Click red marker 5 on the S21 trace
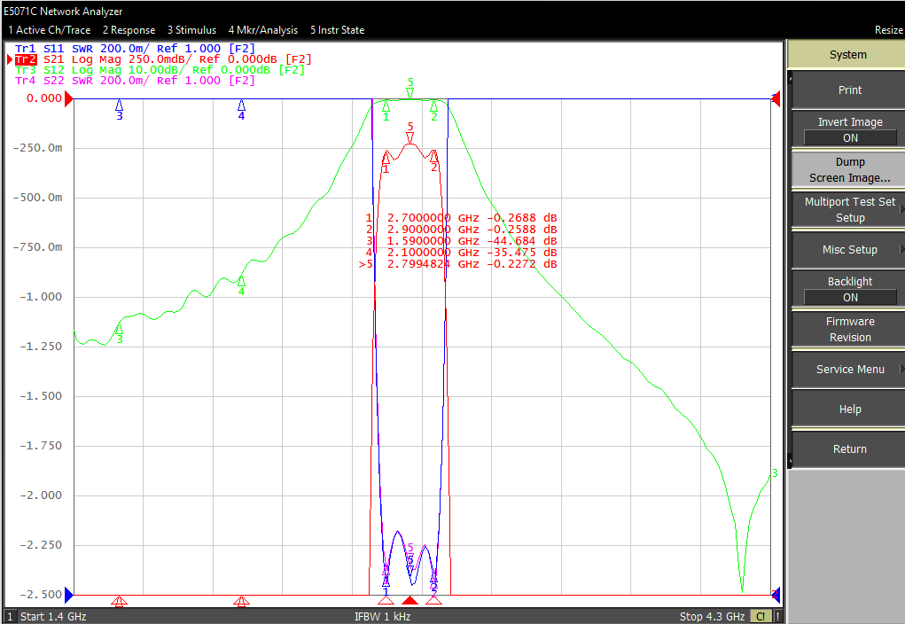Viewport: 905px width, 624px height. (x=410, y=133)
